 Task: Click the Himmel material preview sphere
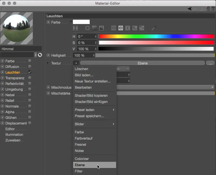click(16, 28)
